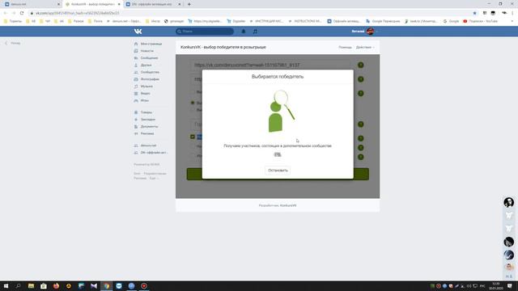Switch to the third browser tab DN оффлайн

pos(154,4)
